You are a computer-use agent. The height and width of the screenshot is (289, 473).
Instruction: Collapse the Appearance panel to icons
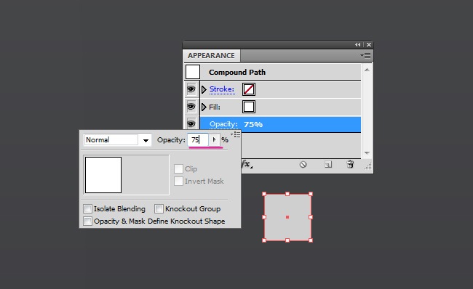pyautogui.click(x=358, y=44)
